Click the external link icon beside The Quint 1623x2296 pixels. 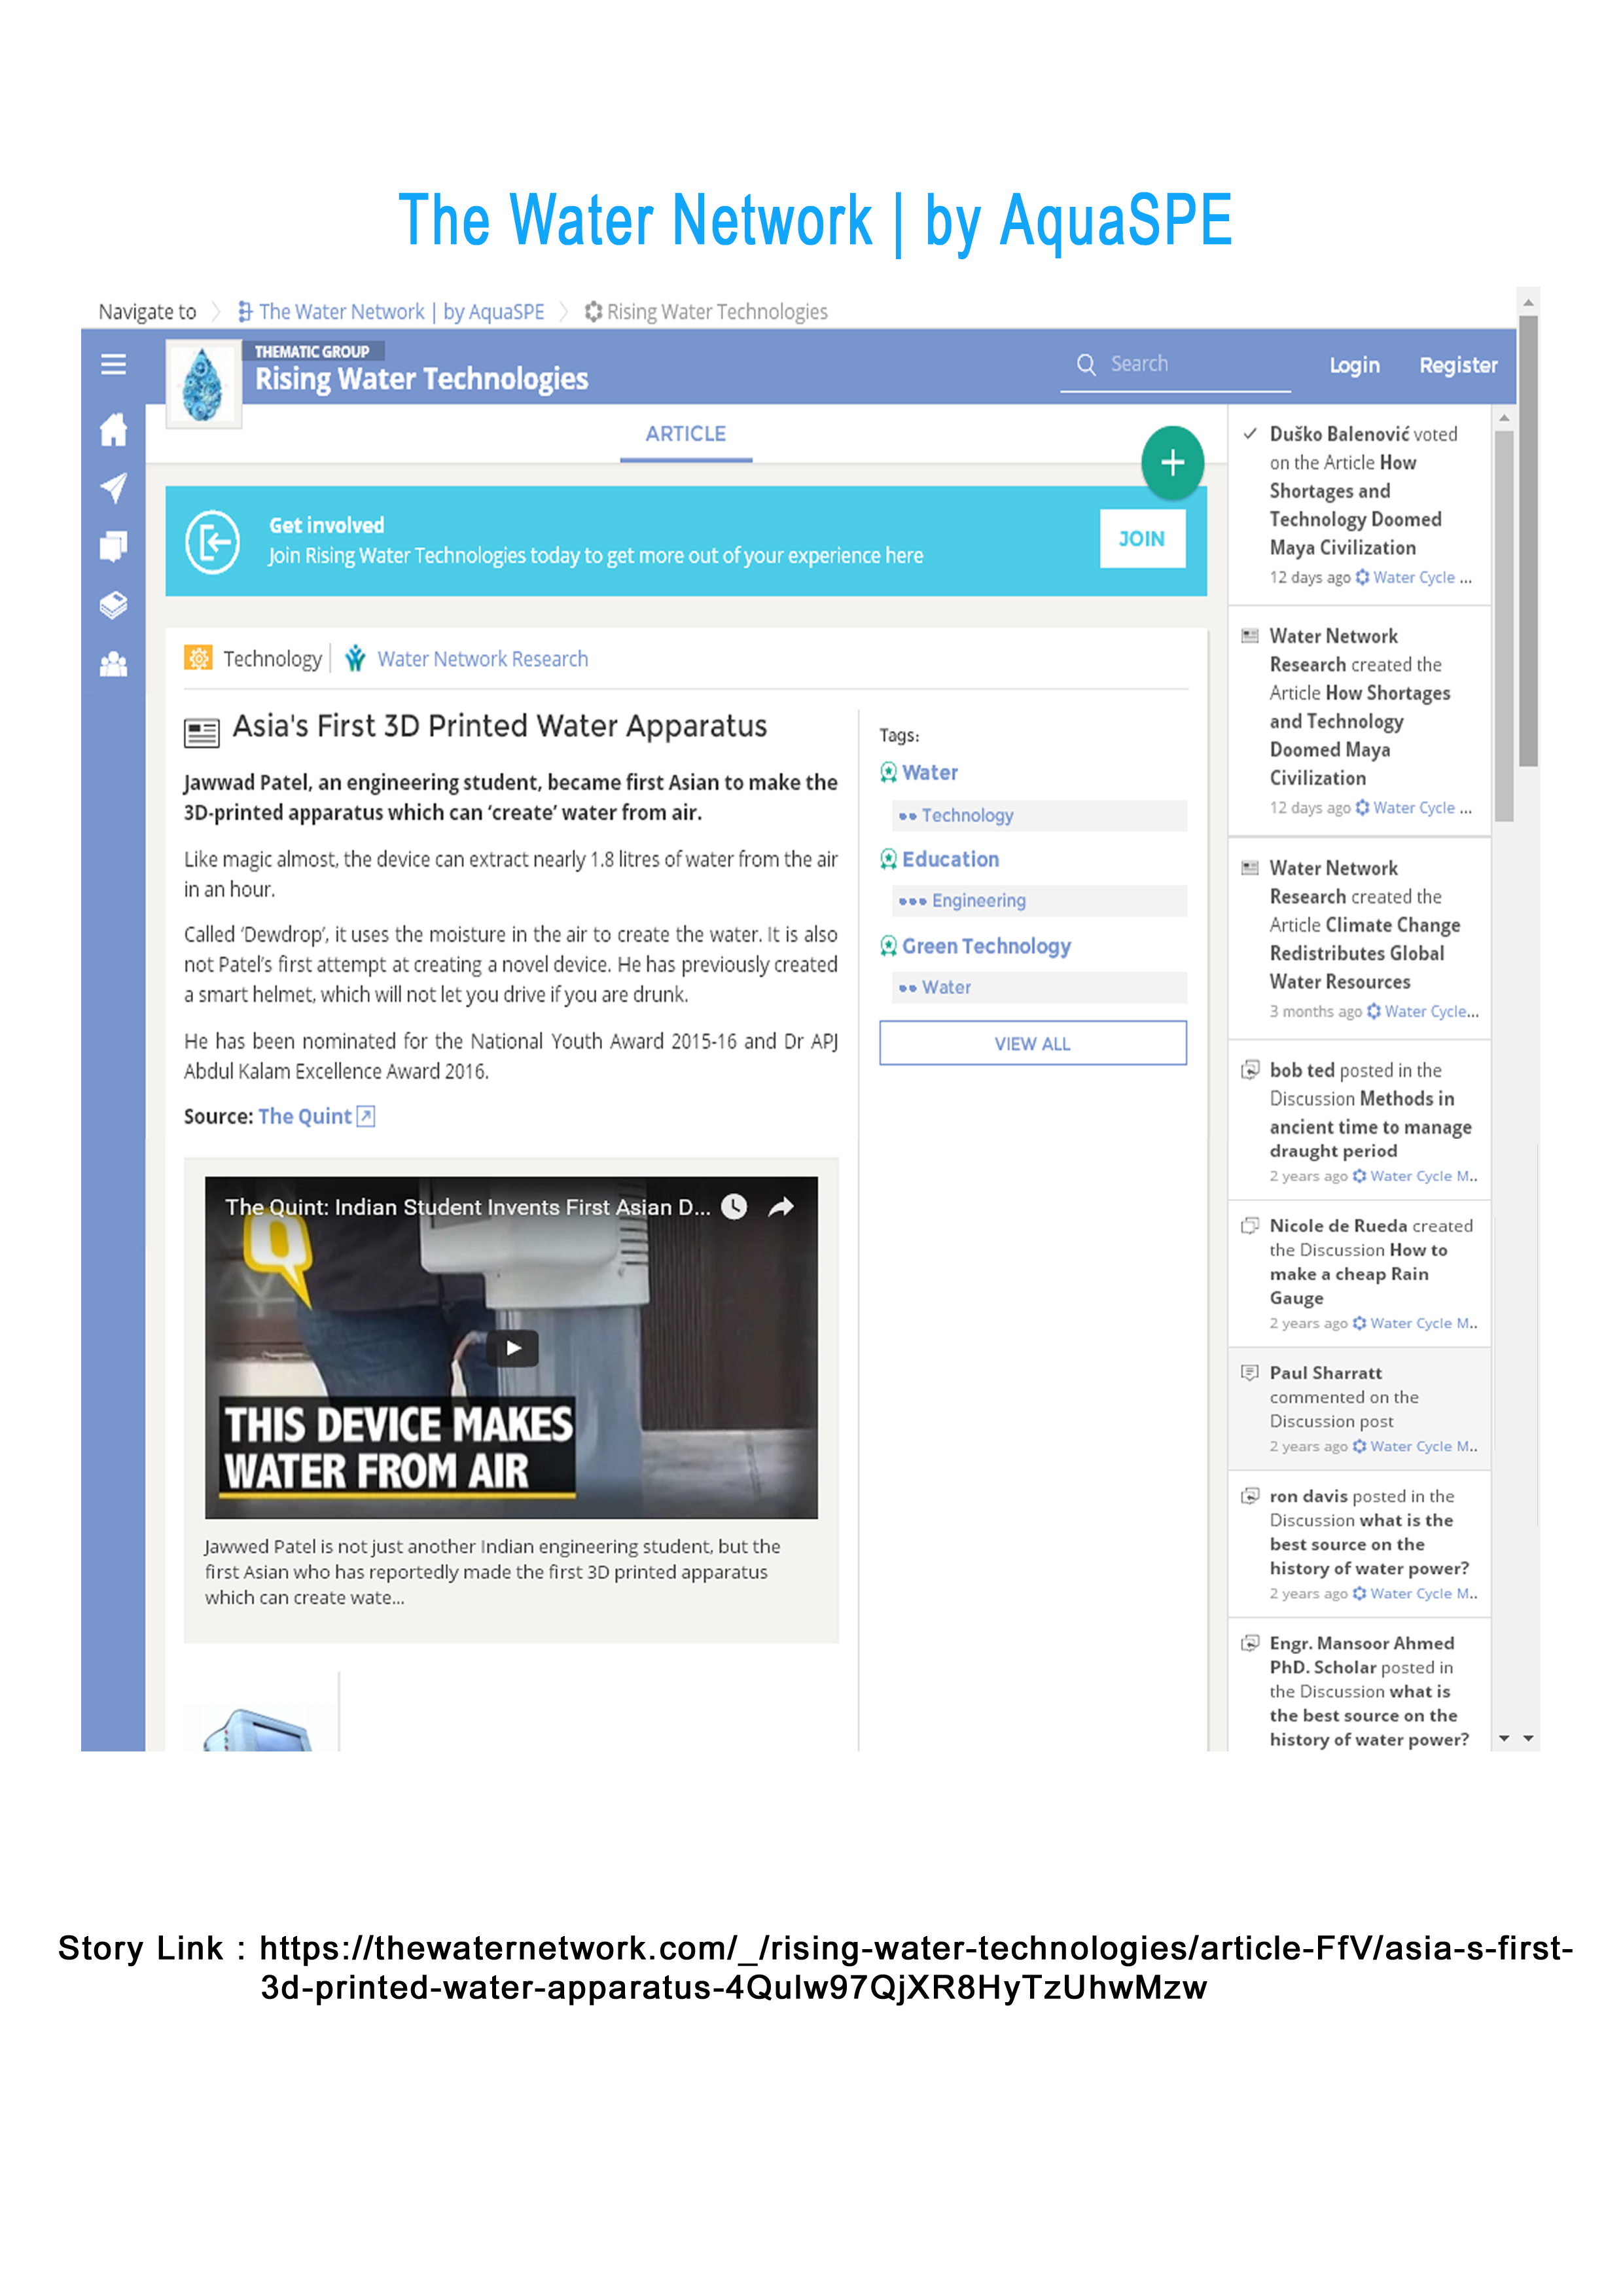366,1116
